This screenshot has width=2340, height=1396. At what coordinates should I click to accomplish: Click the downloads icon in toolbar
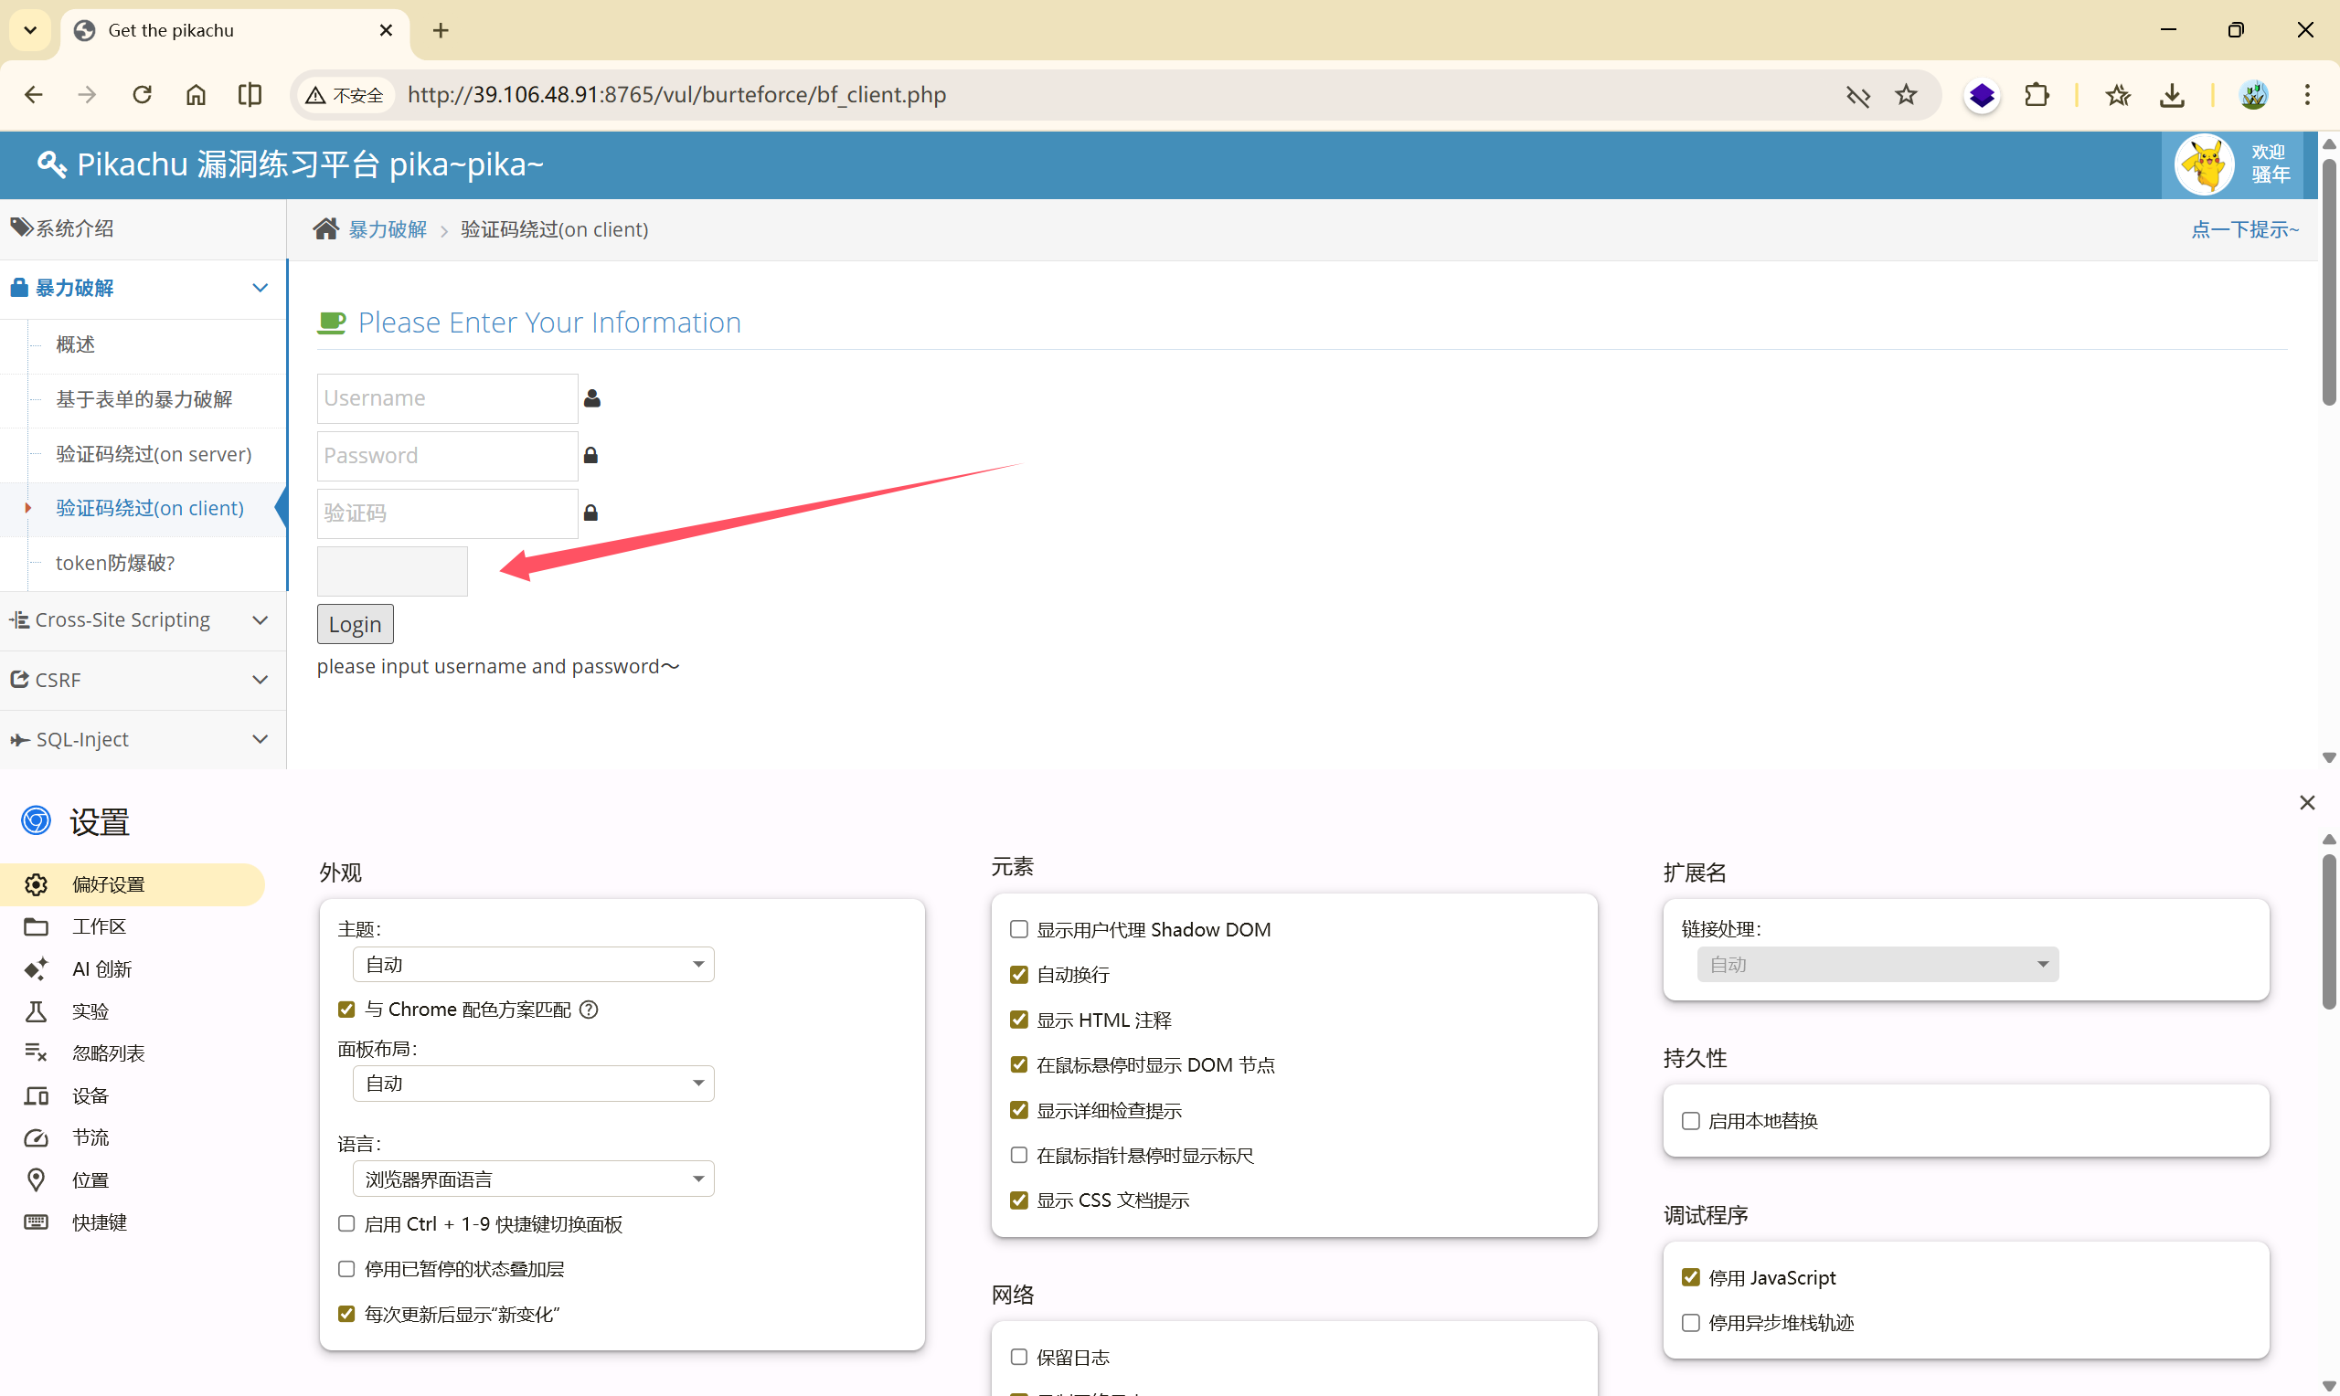tap(2173, 95)
